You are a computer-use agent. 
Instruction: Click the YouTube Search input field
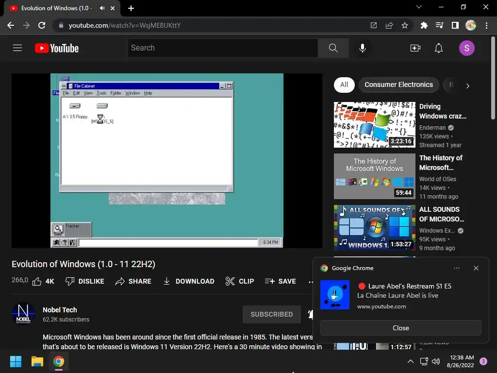[x=223, y=48]
